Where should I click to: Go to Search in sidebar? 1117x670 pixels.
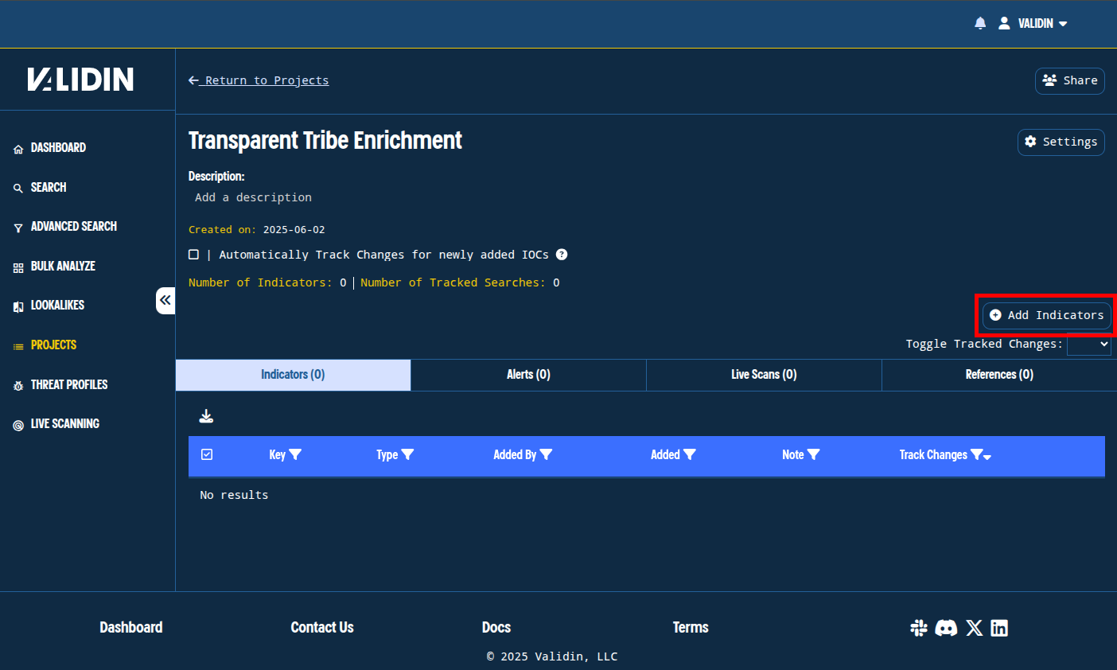click(x=40, y=188)
